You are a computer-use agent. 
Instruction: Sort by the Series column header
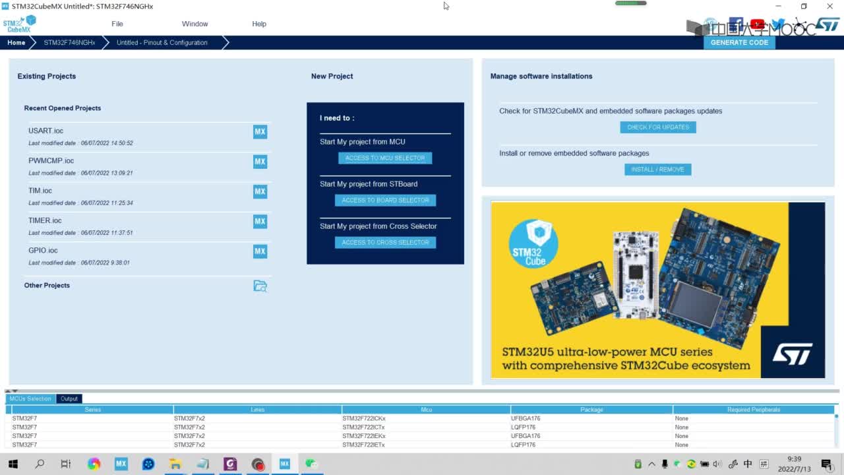coord(92,410)
